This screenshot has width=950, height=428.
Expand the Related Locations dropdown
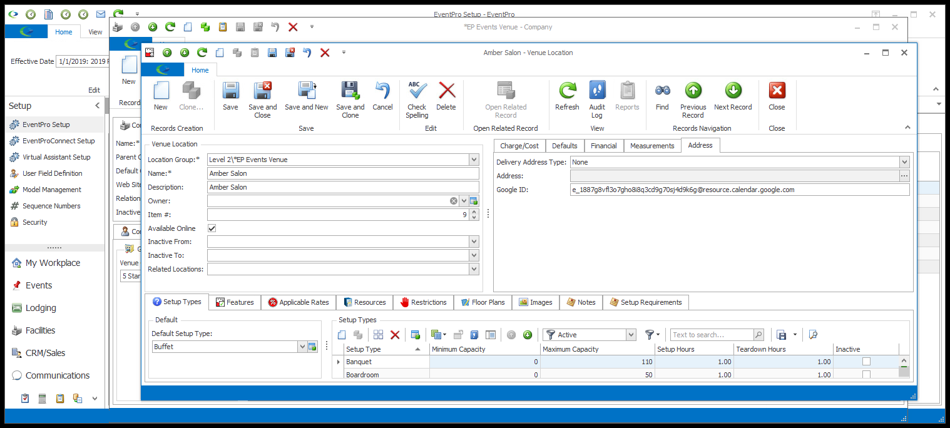[x=474, y=269]
